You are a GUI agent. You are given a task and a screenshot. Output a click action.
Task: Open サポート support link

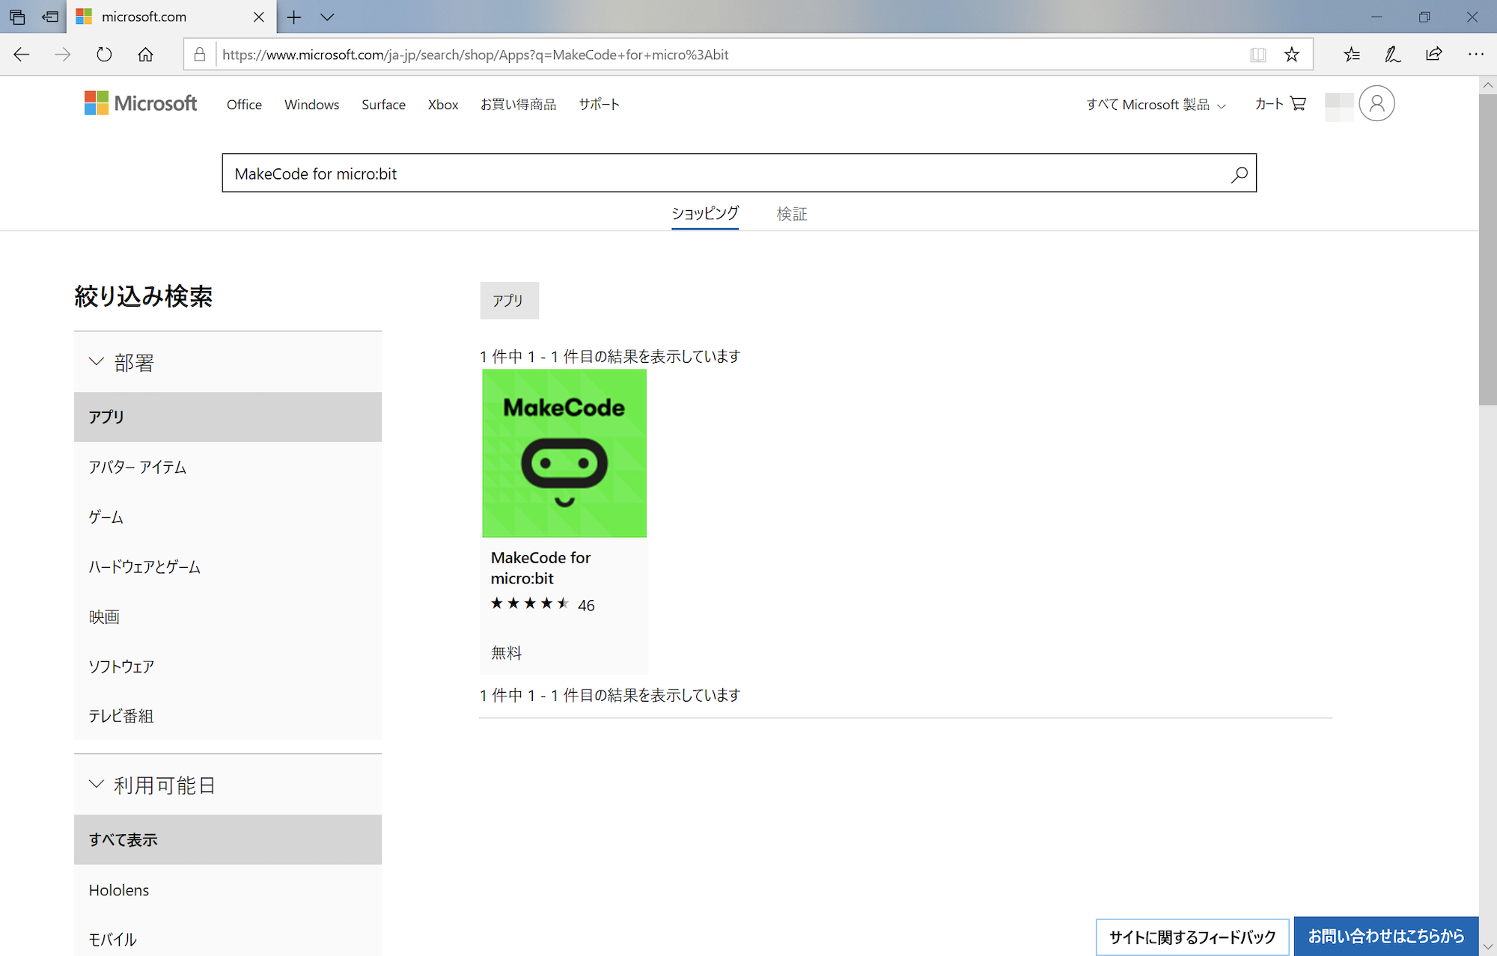(x=599, y=105)
